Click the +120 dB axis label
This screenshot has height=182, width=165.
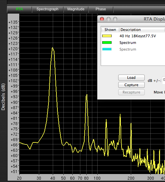click(x=13, y=49)
